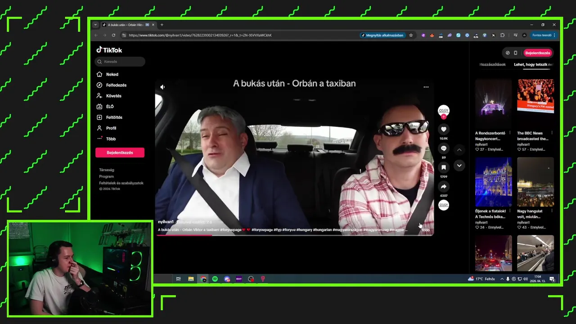Open a new browser tab with plus
The width and height of the screenshot is (576, 324).
[162, 25]
